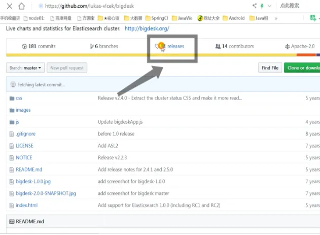
Task: Expand the address bar chevron dropdown
Action: coord(269,6)
